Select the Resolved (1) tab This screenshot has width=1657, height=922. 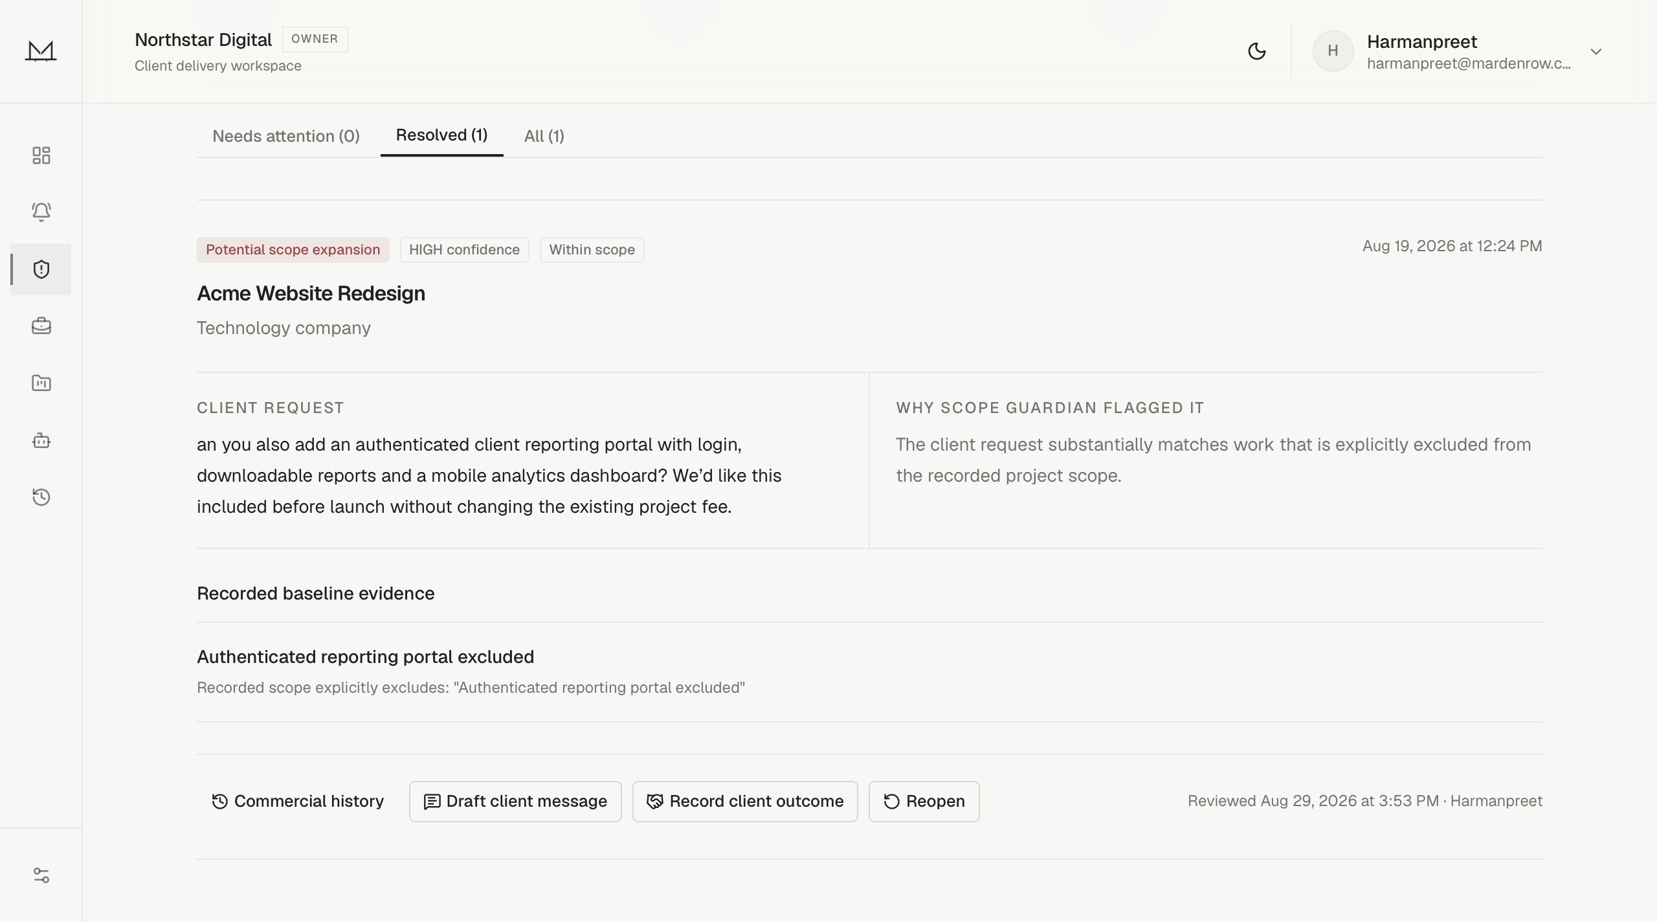[x=442, y=135]
